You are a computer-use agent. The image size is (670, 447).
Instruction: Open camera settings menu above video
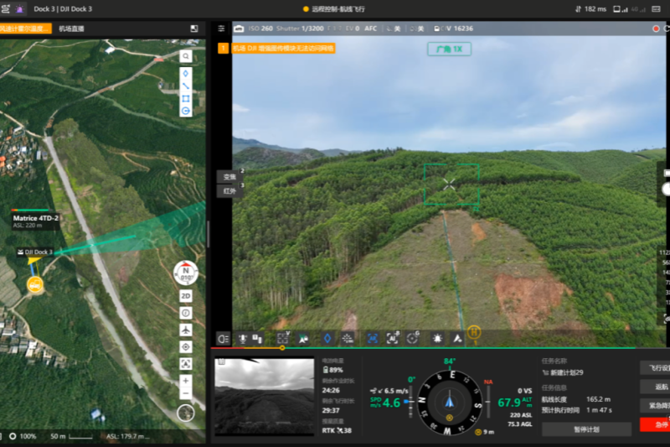(221, 29)
